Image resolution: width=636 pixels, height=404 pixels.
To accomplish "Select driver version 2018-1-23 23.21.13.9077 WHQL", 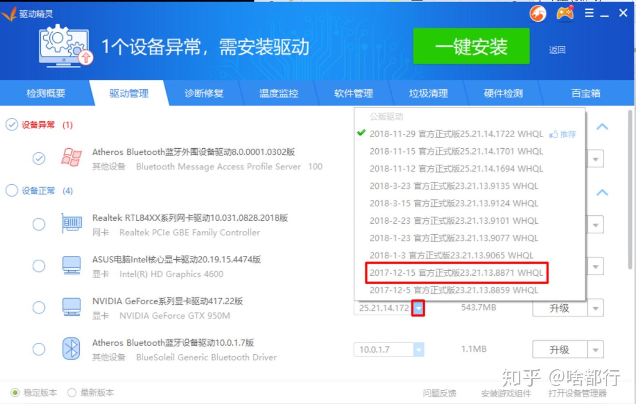I will (454, 238).
